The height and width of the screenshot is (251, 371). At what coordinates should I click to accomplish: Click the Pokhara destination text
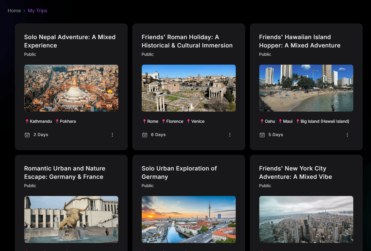tap(68, 121)
